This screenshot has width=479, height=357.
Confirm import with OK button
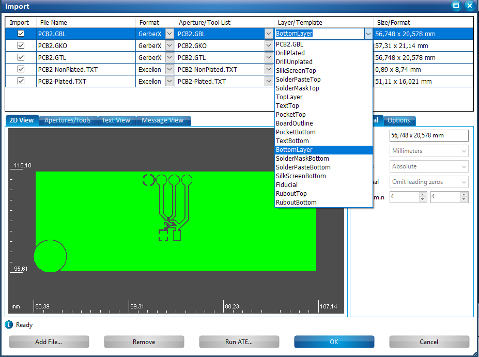pos(334,342)
